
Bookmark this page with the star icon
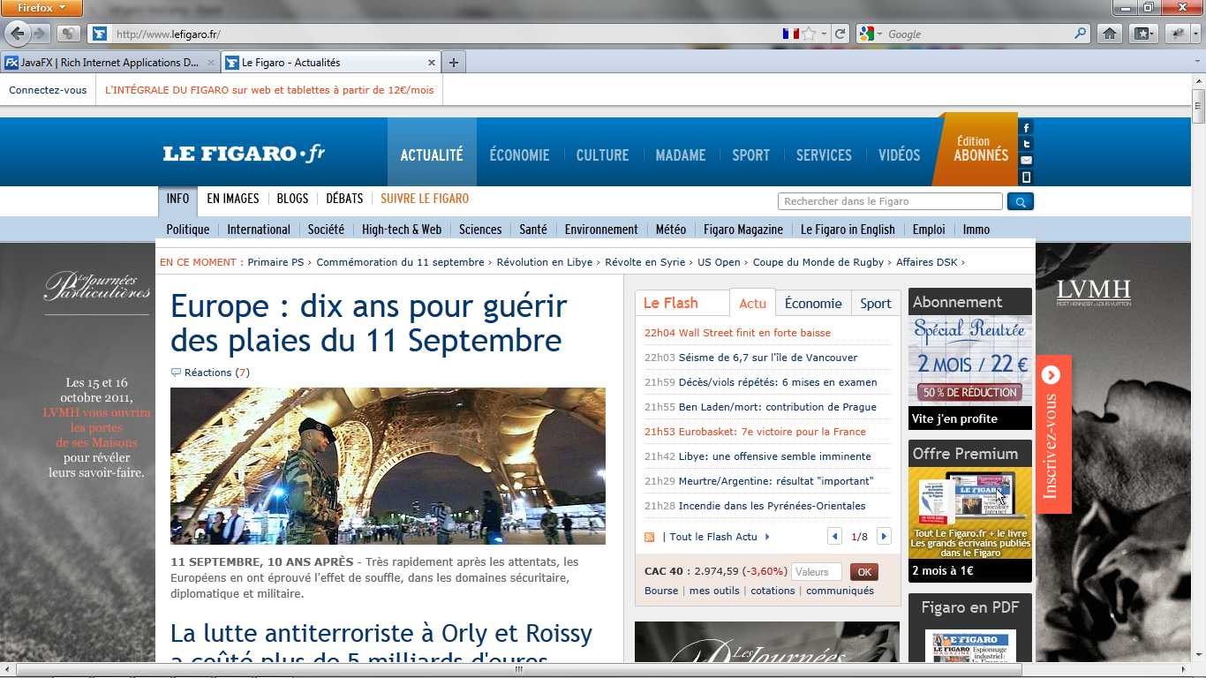809,34
